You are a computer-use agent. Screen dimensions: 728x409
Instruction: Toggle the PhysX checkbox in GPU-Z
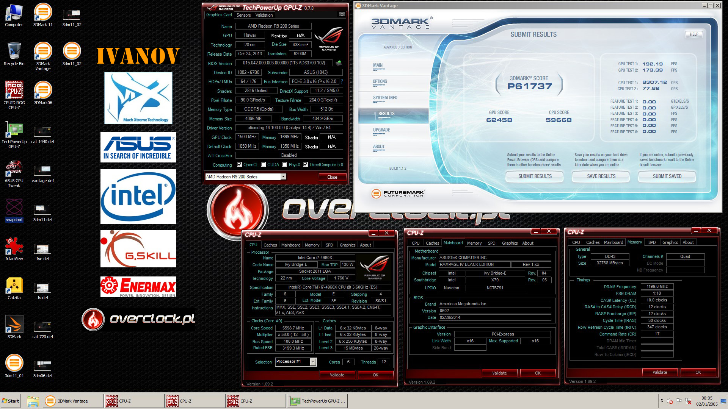pyautogui.click(x=285, y=165)
